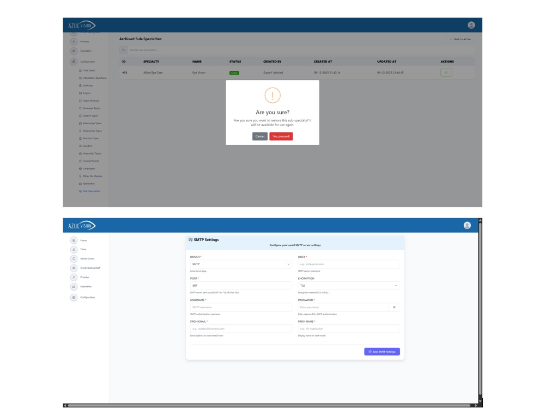Click the '#33' ID cell

(x=125, y=73)
